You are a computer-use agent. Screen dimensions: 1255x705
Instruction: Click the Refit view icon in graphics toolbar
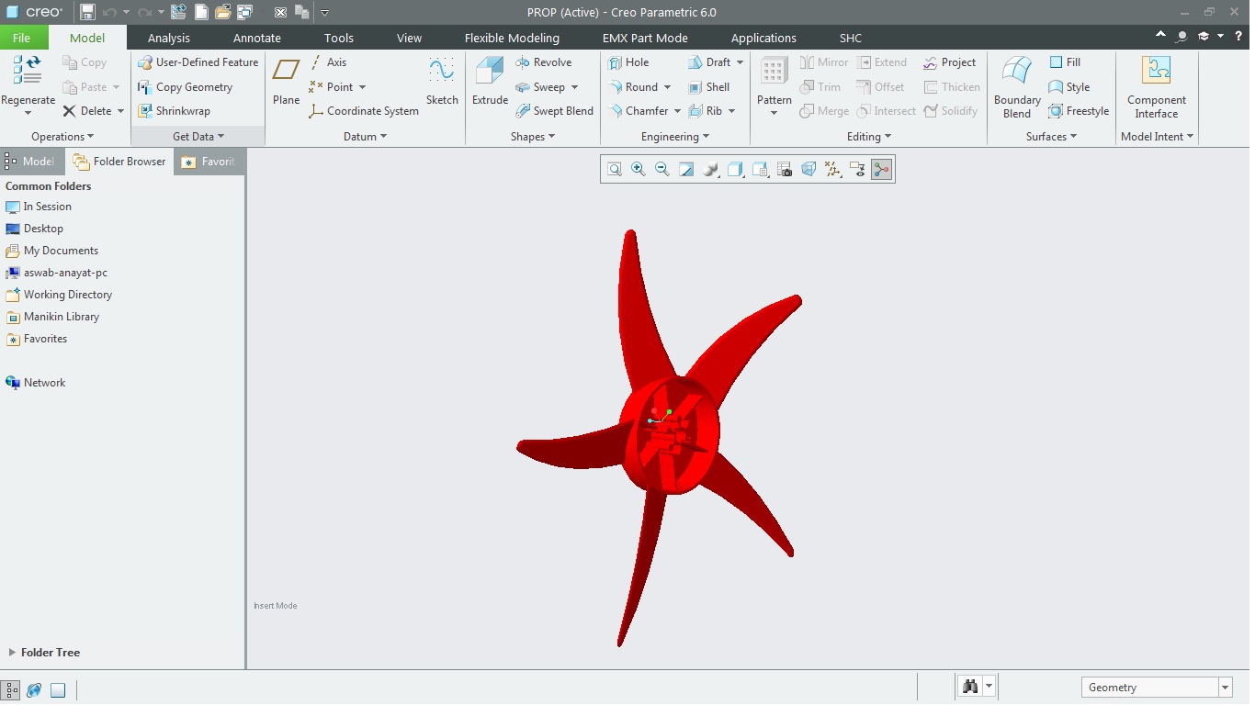615,169
